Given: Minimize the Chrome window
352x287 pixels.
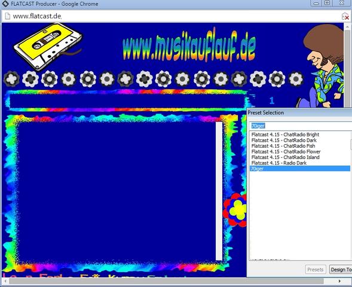Looking at the screenshot, I should 316,3.
